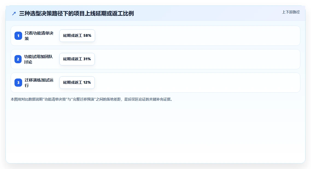Select the 延期或返工 31% chip
Viewport: 311px width, 169px height.
click(77, 59)
